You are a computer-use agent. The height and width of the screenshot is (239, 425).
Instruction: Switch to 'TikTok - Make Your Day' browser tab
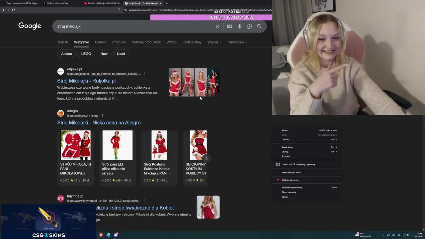click(x=57, y=3)
